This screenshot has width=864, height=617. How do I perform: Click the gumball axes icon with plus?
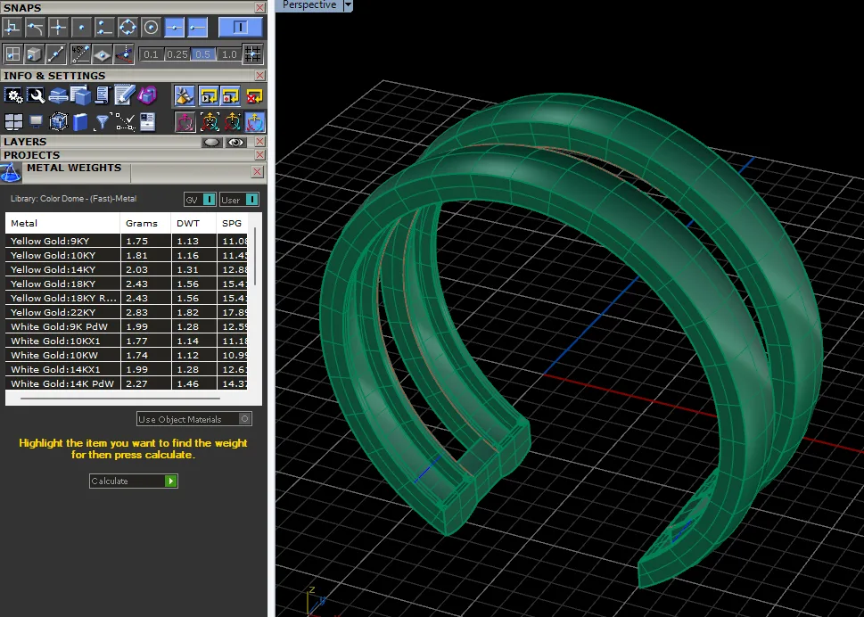click(232, 122)
